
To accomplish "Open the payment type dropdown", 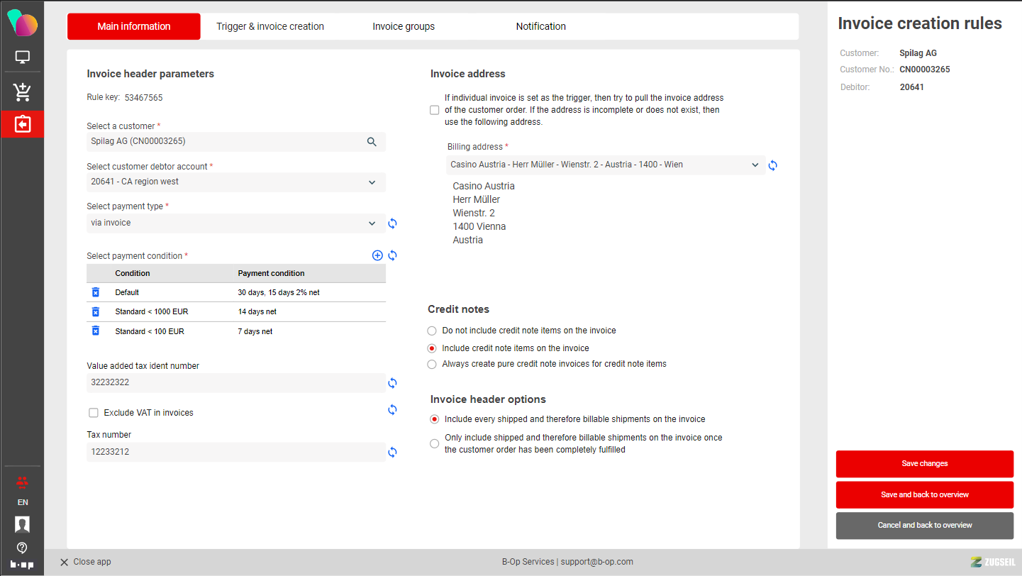I will click(372, 223).
